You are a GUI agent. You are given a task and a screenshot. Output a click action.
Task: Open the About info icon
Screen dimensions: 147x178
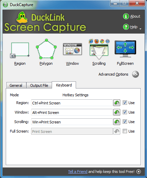tap(126, 16)
